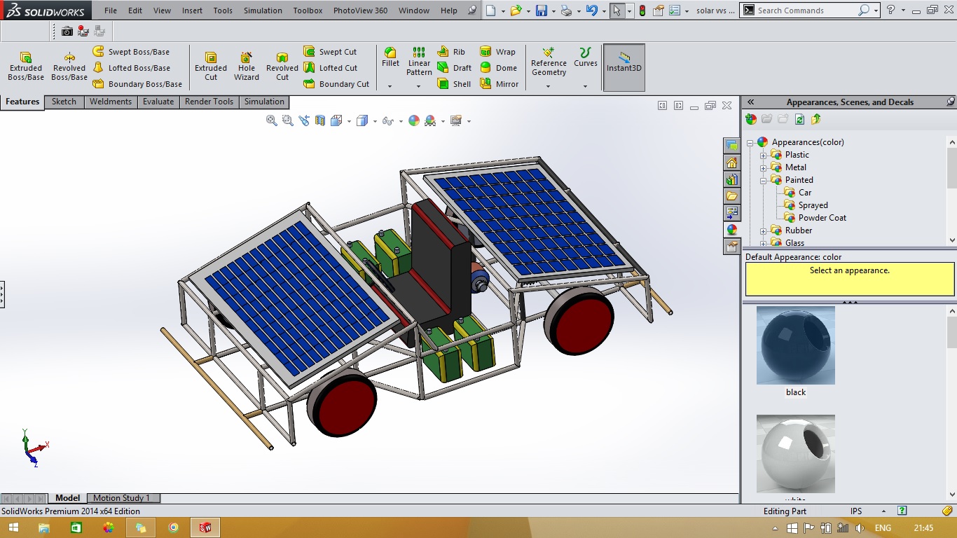Image resolution: width=957 pixels, height=538 pixels.
Task: Click the Rebuild traffic light icon
Action: 642,11
